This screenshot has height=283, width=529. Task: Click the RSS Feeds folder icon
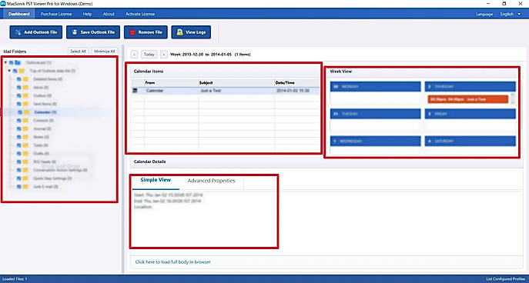(x=25, y=161)
